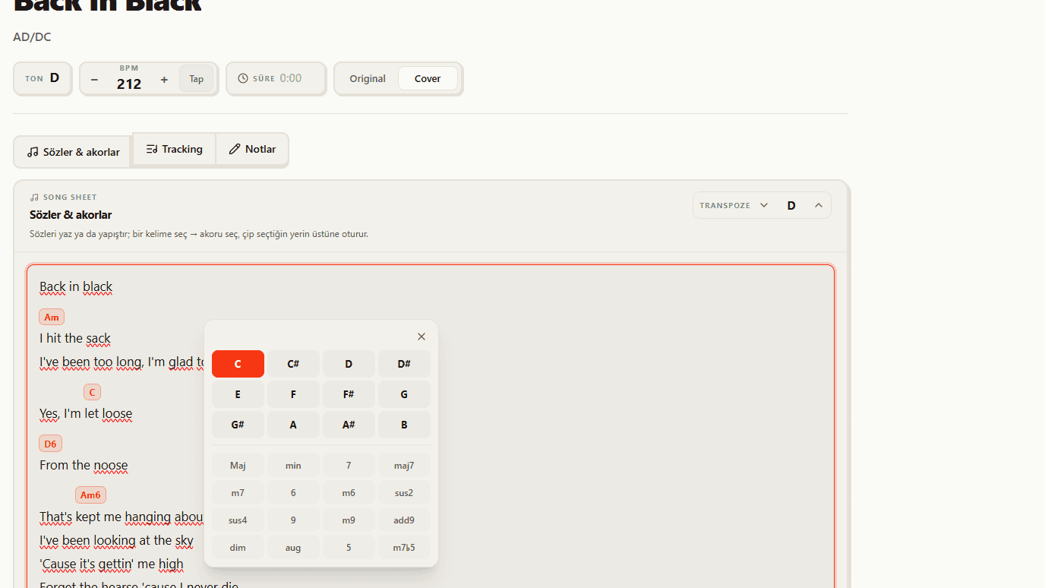Select root note C in chord picker
This screenshot has width=1045, height=588.
point(238,364)
